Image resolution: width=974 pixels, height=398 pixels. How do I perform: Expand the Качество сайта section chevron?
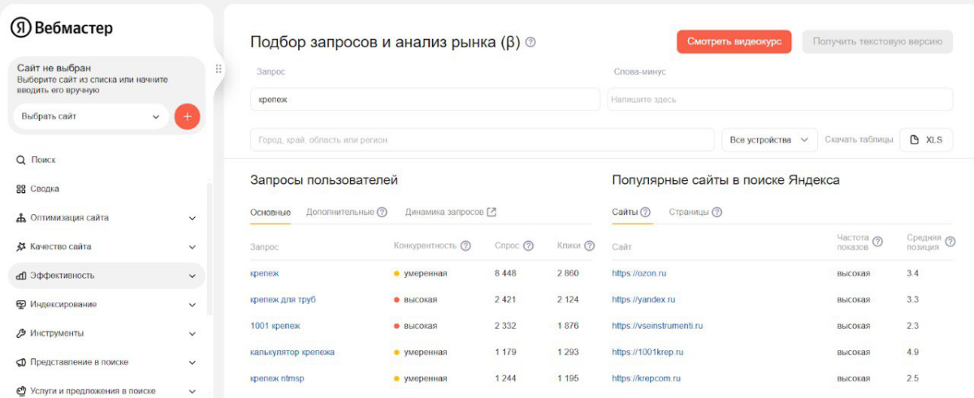point(193,246)
